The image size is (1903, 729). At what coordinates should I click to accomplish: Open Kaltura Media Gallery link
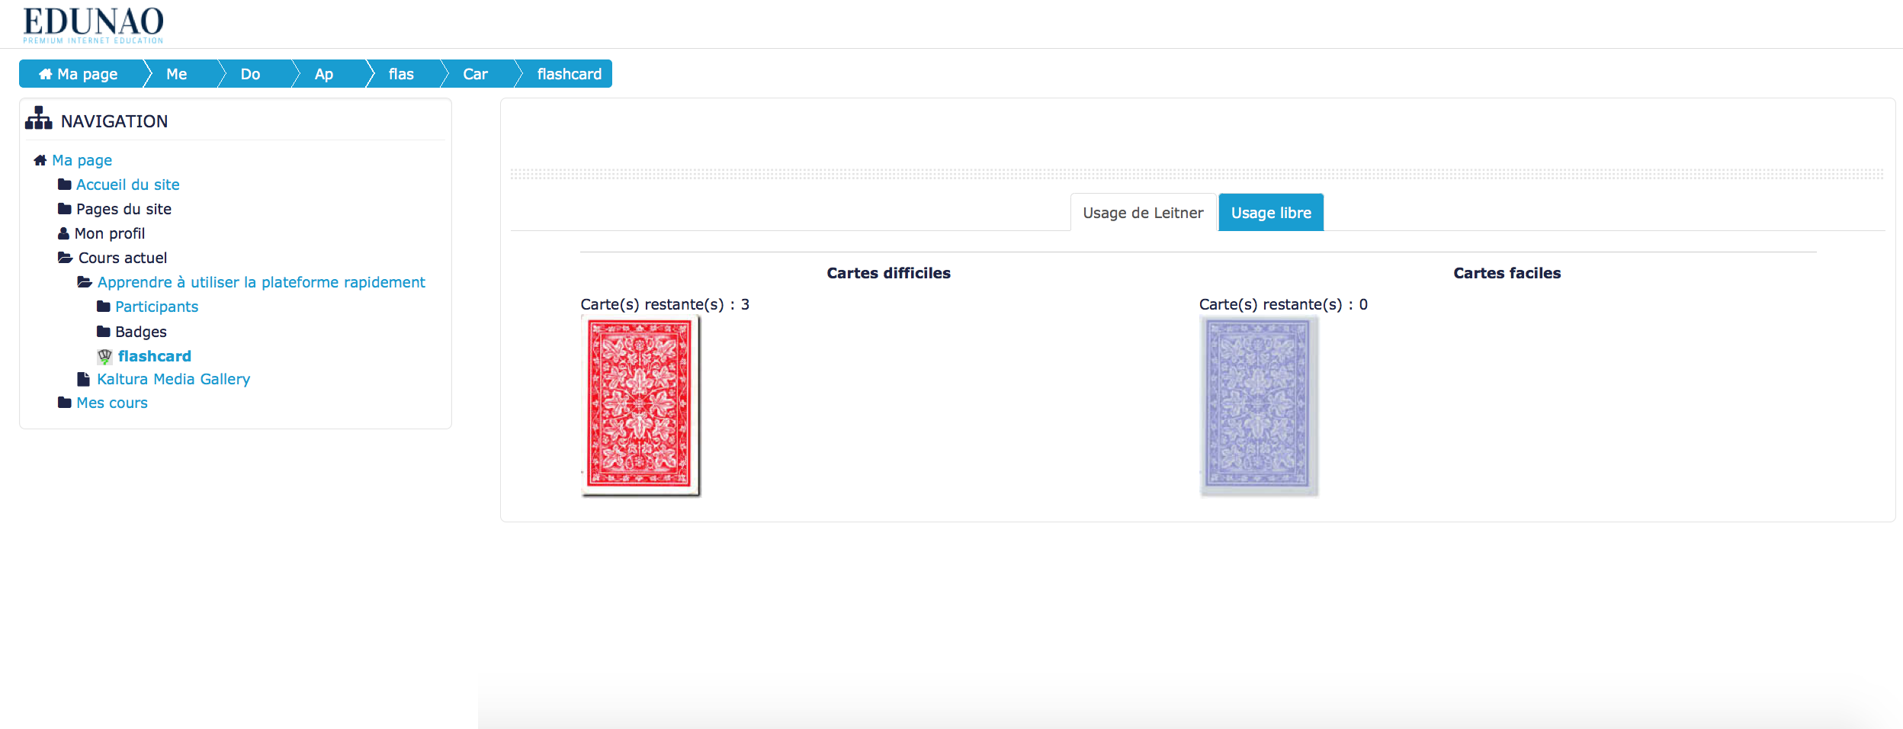coord(173,379)
